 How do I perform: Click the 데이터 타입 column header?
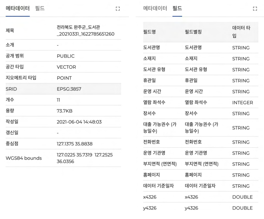[241, 32]
